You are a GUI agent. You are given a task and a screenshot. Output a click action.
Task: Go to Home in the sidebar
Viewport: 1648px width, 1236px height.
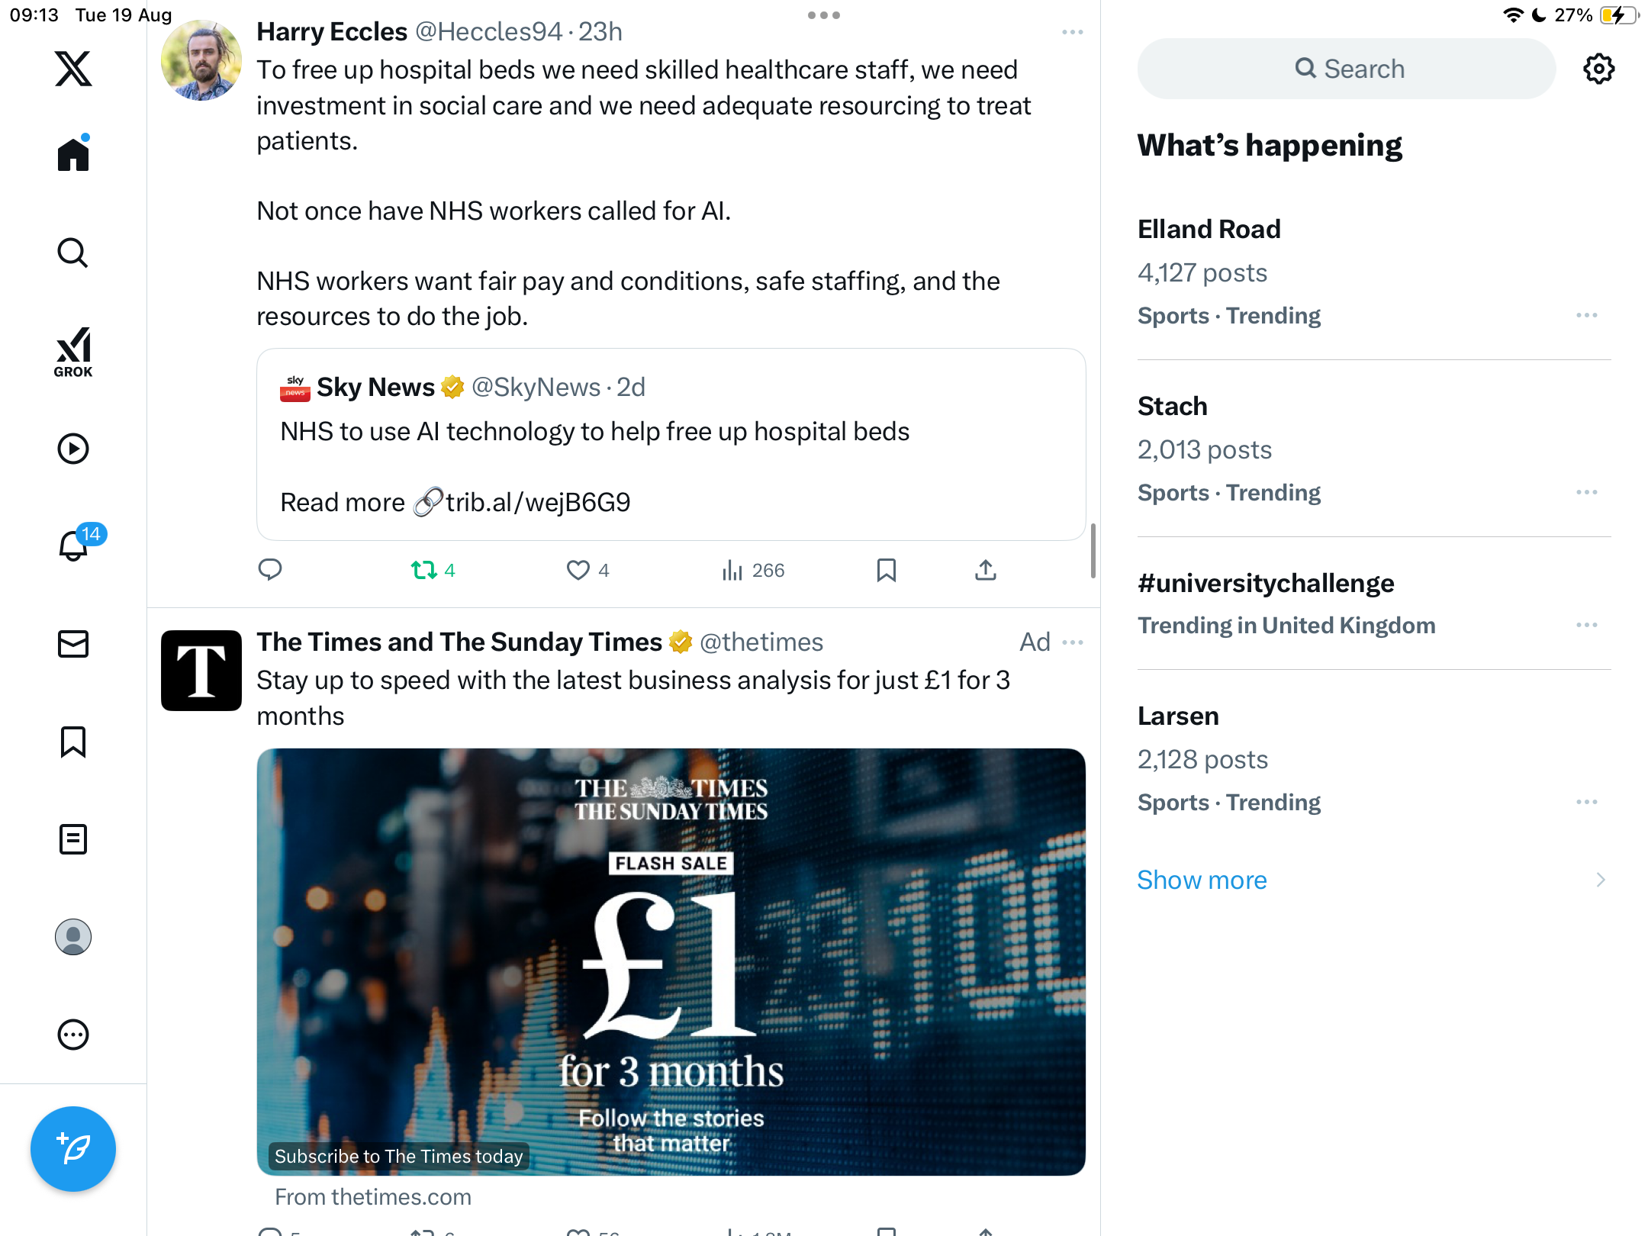pos(73,155)
